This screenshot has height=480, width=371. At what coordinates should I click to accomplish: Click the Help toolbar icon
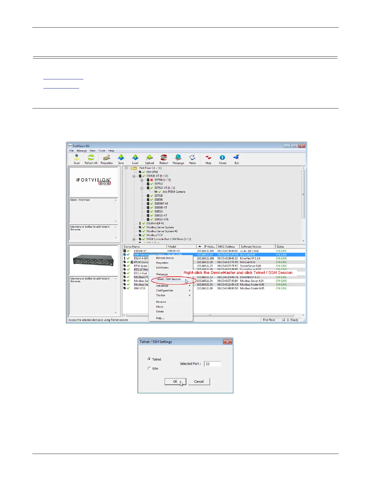(208, 158)
